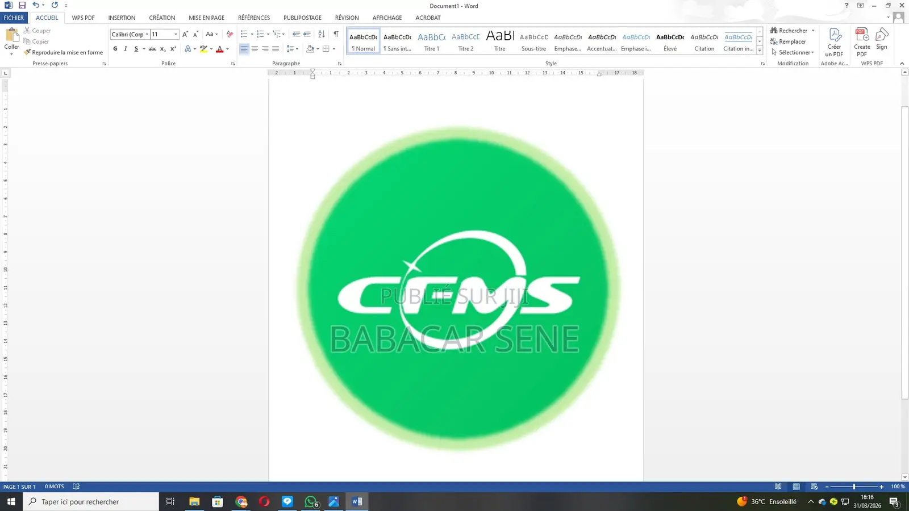Click Créer un PDF Adobe icon
The height and width of the screenshot is (511, 909).
[x=834, y=42]
